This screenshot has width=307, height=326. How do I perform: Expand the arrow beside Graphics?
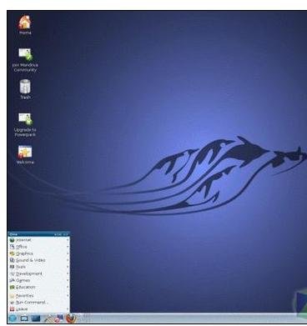pyautogui.click(x=68, y=253)
